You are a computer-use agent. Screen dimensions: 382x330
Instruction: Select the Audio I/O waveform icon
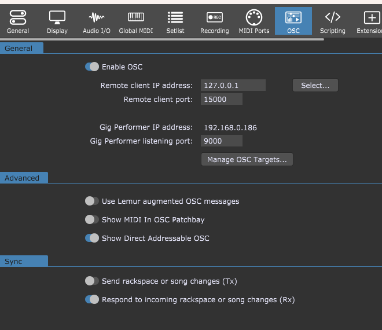tap(97, 18)
